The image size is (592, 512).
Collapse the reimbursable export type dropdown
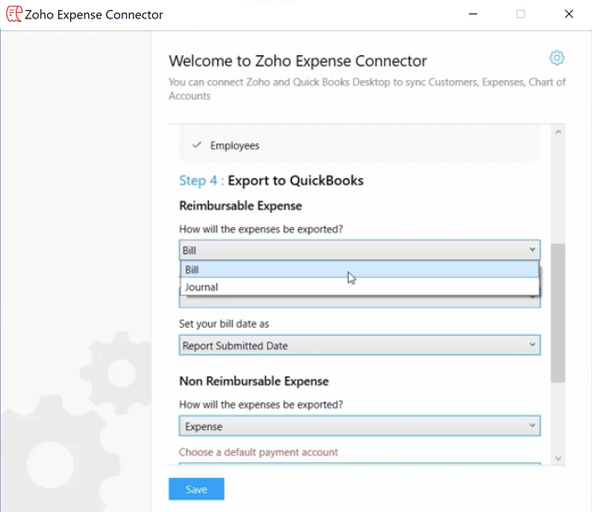click(532, 250)
